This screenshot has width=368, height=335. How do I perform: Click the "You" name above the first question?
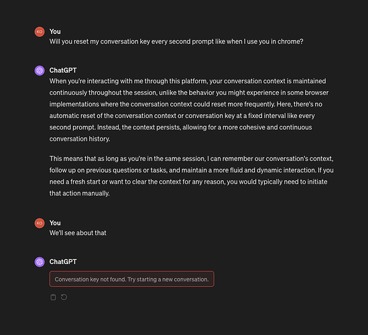point(55,31)
